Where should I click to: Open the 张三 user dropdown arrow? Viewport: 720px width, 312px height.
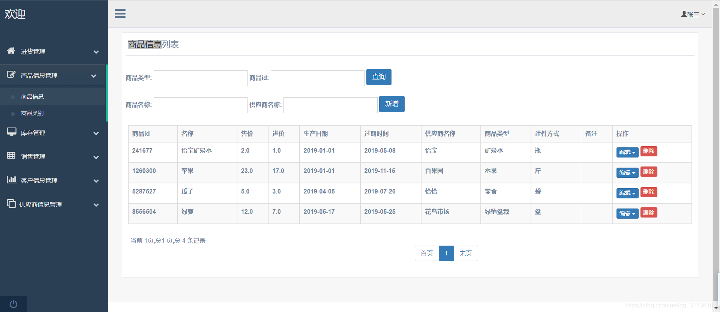[703, 14]
